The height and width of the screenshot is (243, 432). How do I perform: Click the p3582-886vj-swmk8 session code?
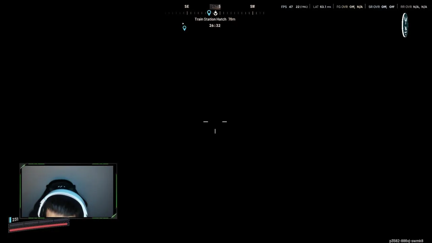[x=406, y=241]
